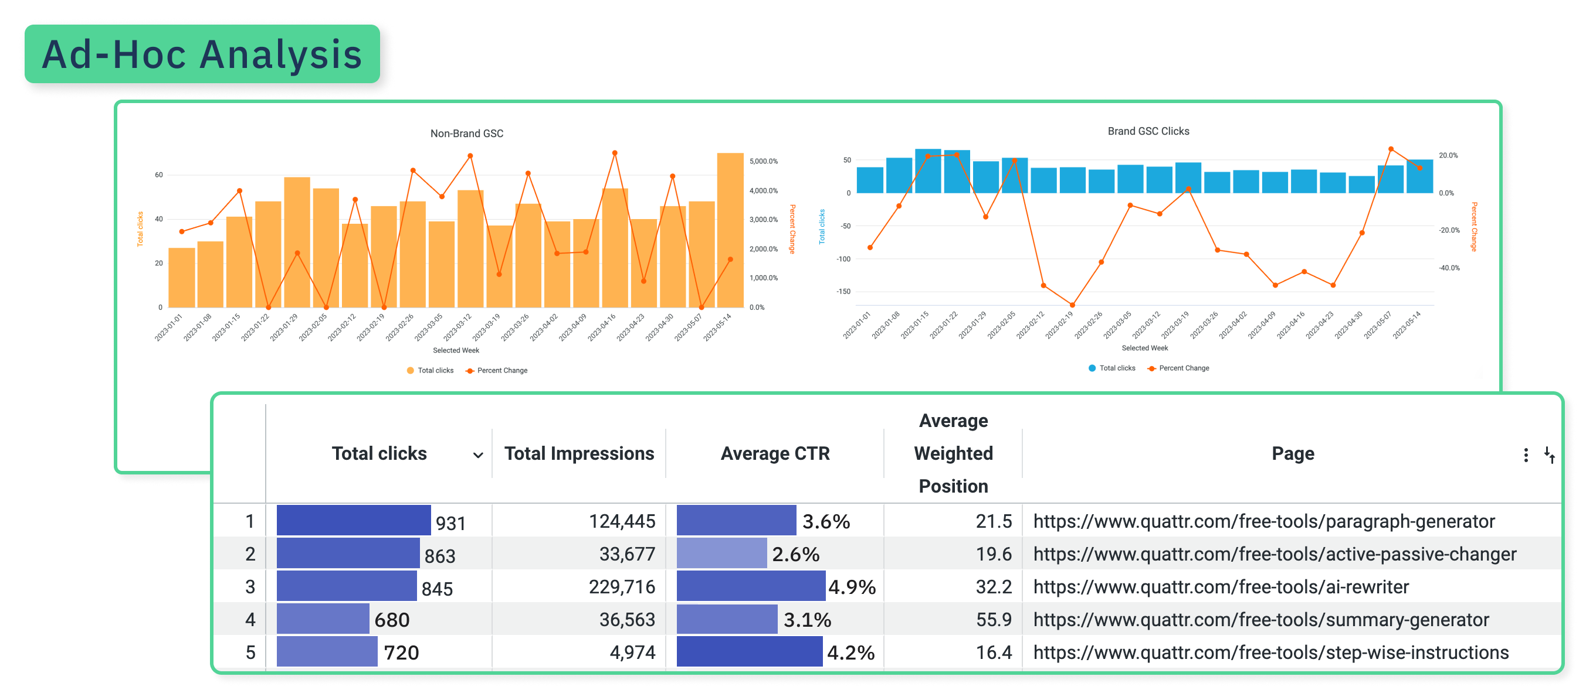The image size is (1586, 690).
Task: Open the active-passive-changer page link
Action: click(1275, 554)
